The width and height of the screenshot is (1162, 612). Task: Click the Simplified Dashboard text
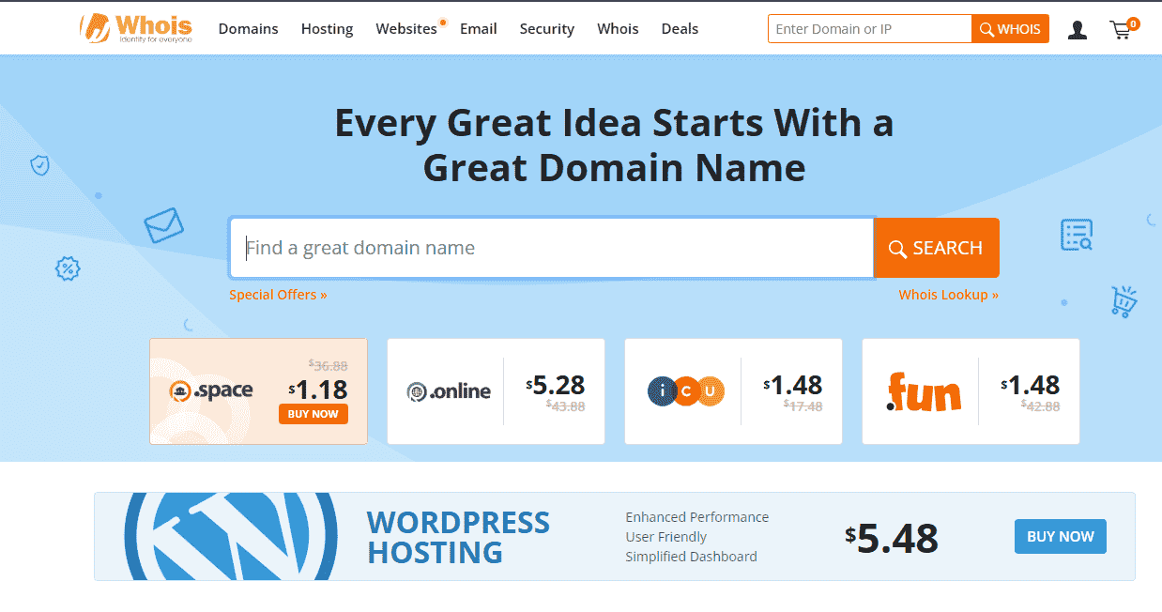692,557
